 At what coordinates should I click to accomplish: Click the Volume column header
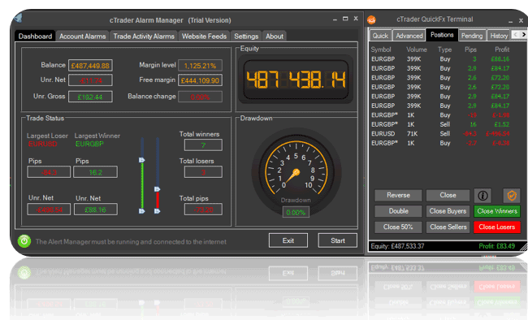pyautogui.click(x=416, y=50)
